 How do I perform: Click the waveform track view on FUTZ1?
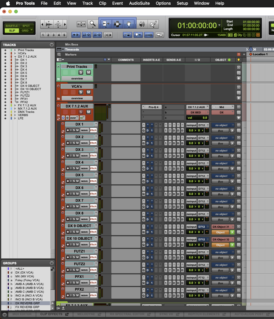tap(84, 257)
